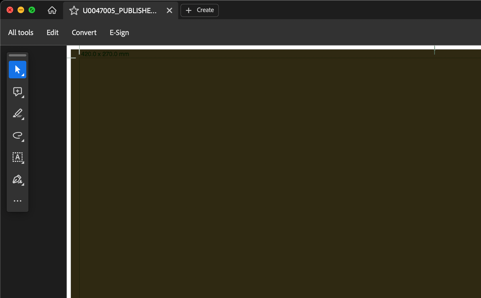Click the Create button
This screenshot has width=481, height=298.
point(199,10)
